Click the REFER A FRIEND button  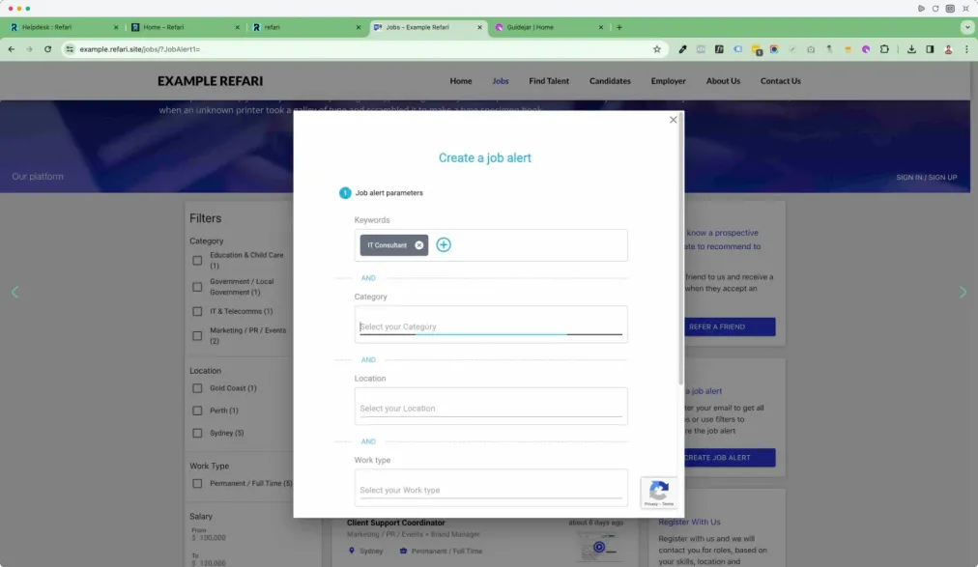point(730,326)
